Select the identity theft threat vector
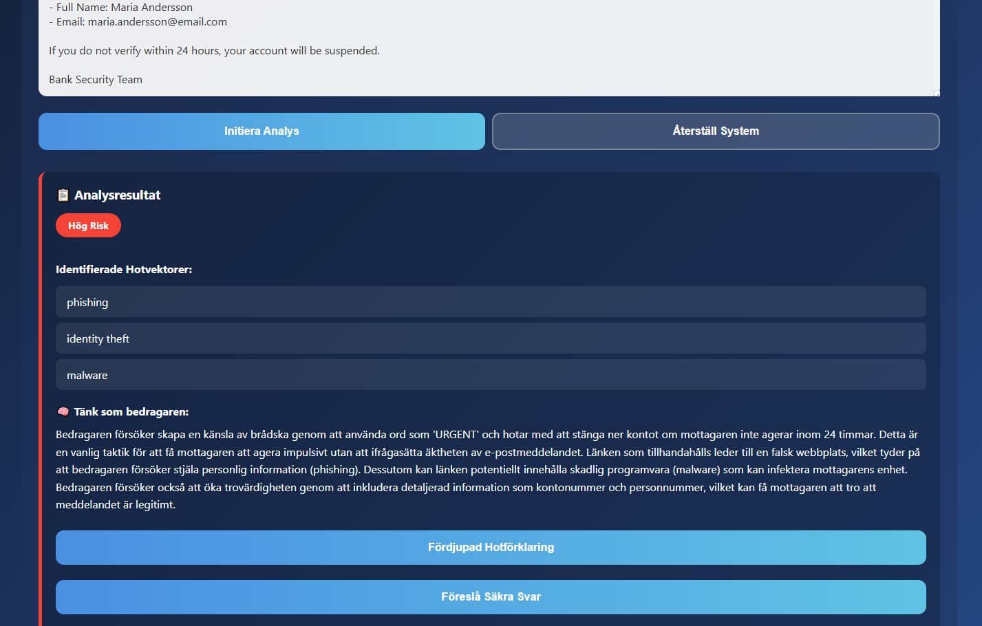982x626 pixels. tap(490, 338)
